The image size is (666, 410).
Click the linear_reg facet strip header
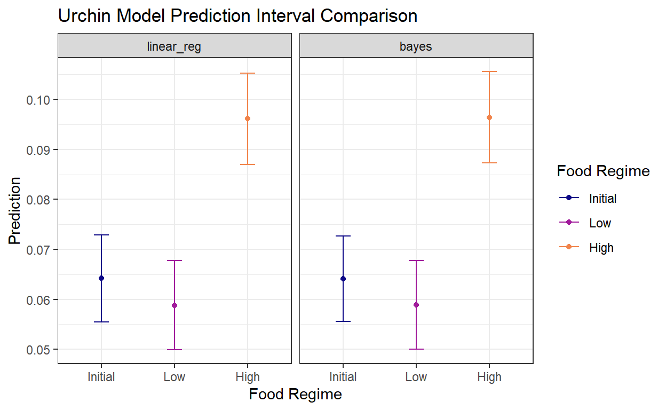coord(175,46)
